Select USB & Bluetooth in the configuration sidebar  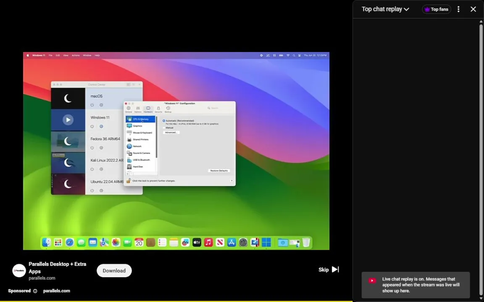click(140, 160)
